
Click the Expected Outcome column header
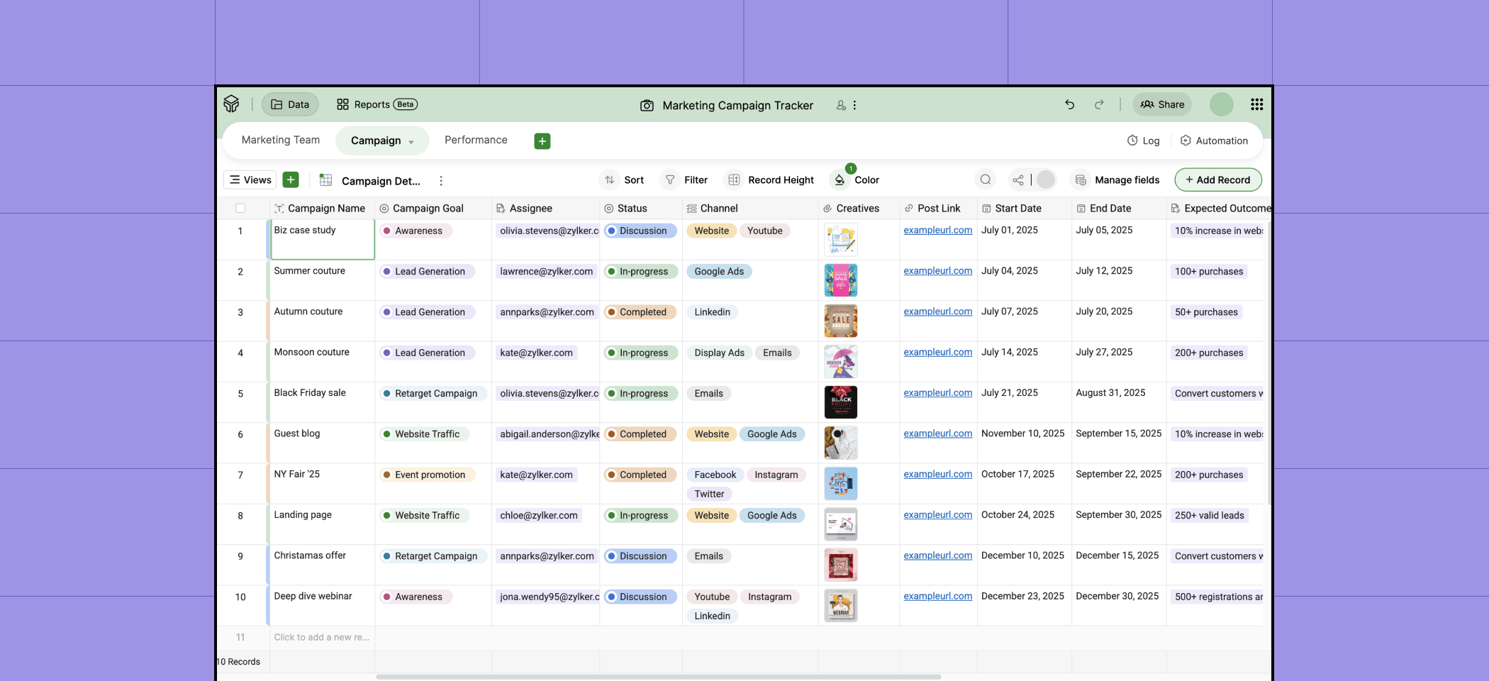(1220, 208)
